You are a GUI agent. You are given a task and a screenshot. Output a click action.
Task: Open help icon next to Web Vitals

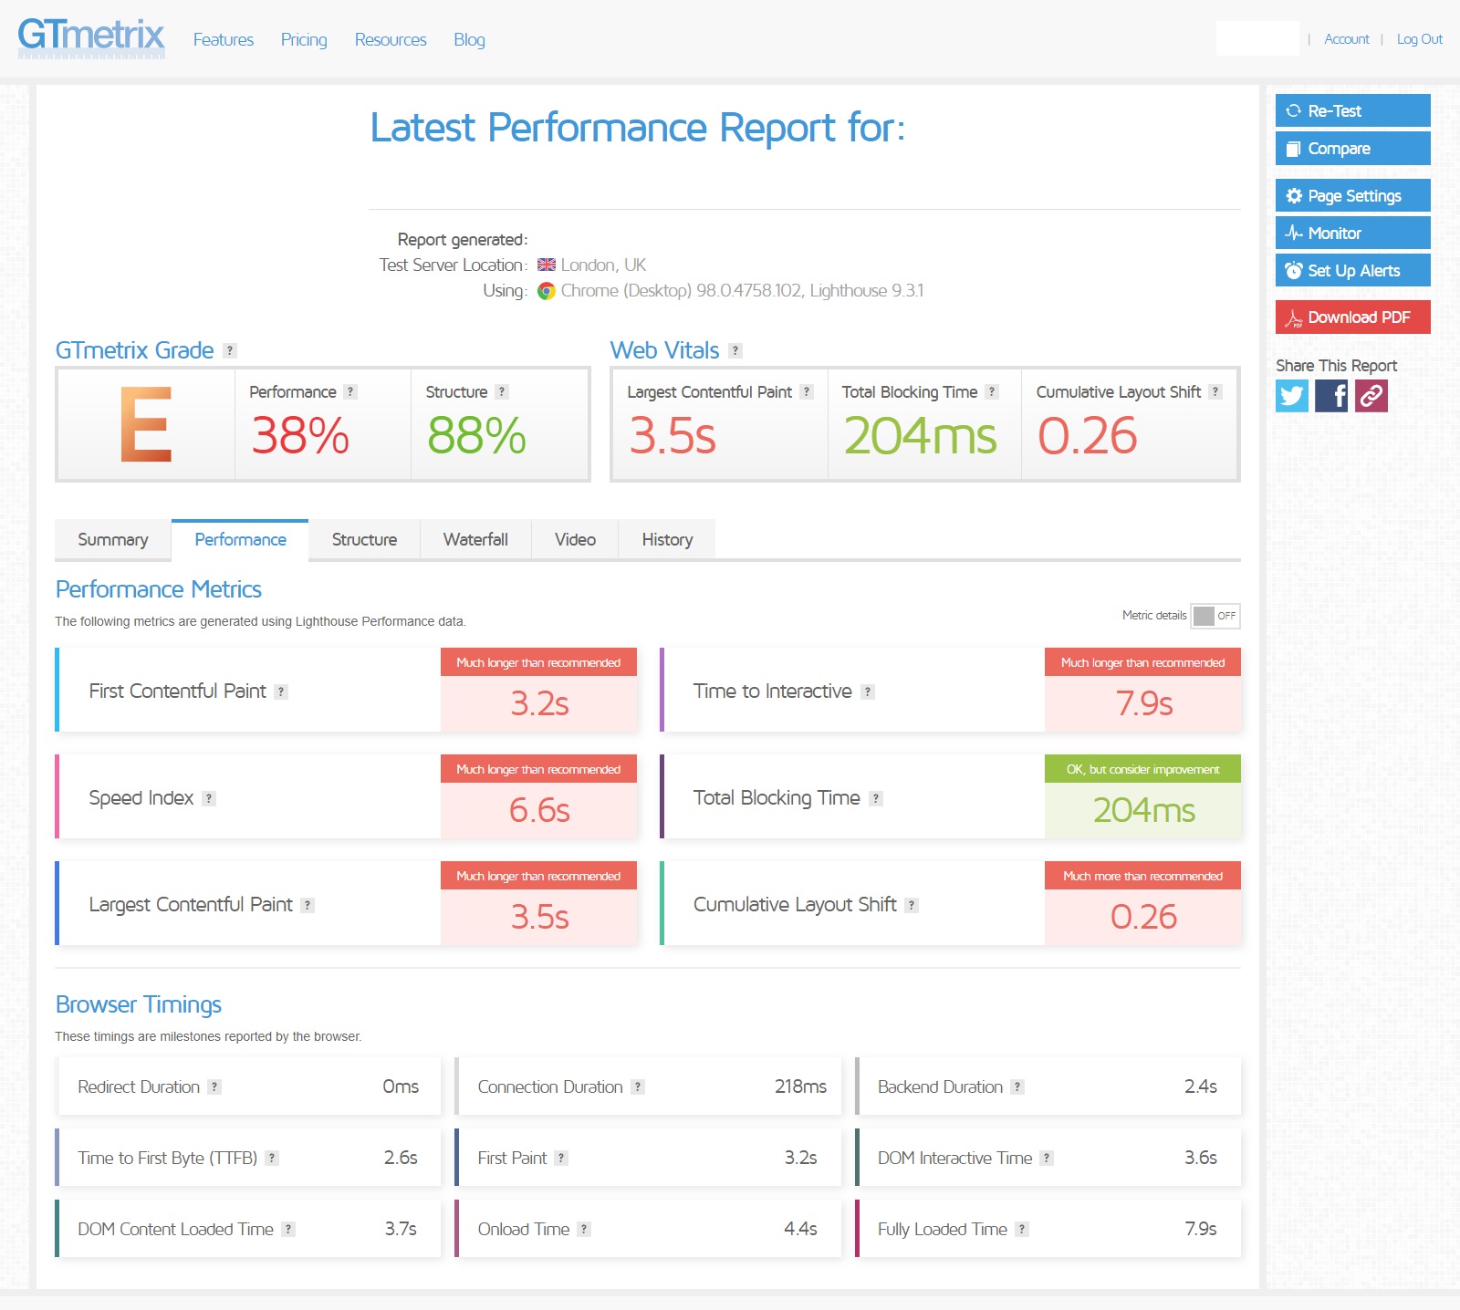[x=735, y=350]
